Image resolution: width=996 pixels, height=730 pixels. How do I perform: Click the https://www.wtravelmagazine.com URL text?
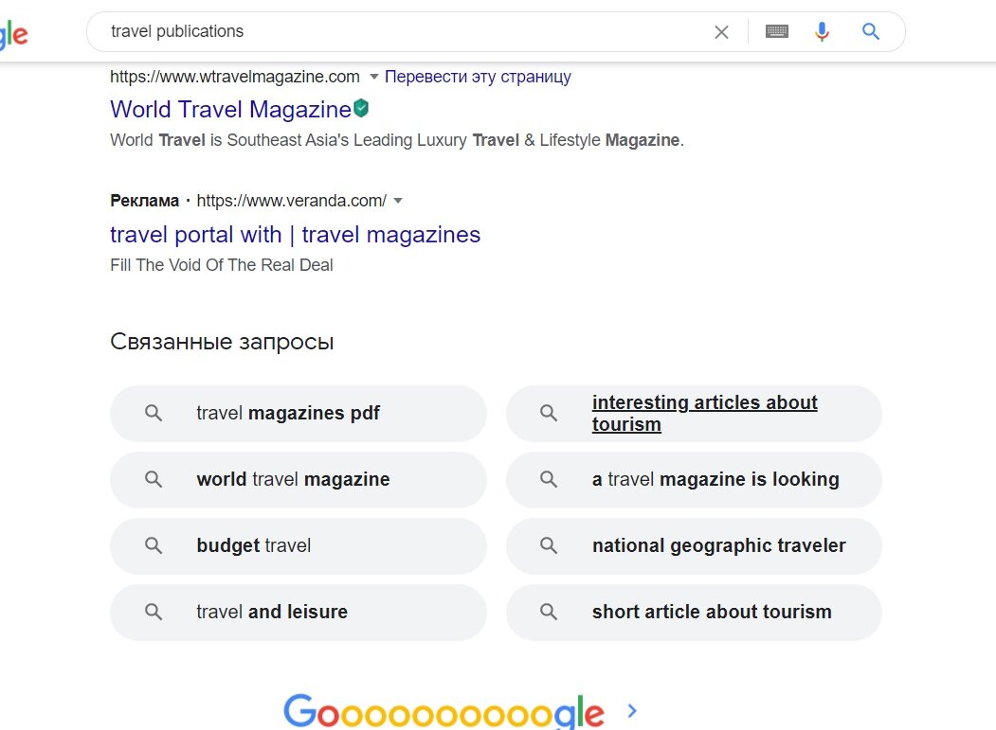click(x=235, y=77)
